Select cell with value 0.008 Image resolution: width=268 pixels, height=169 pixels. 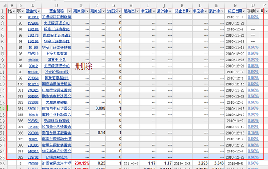pyautogui.click(x=98, y=109)
